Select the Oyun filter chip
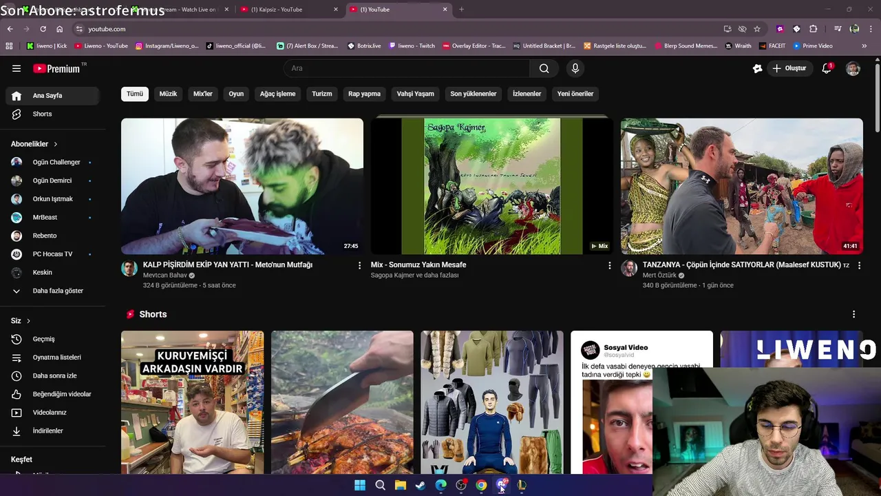 click(236, 94)
